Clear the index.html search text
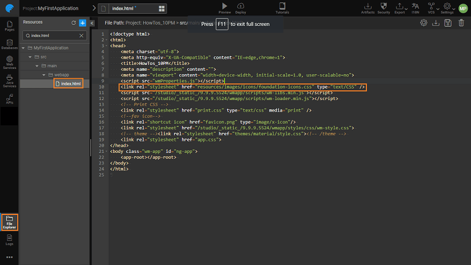The image size is (471, 265). 81,36
